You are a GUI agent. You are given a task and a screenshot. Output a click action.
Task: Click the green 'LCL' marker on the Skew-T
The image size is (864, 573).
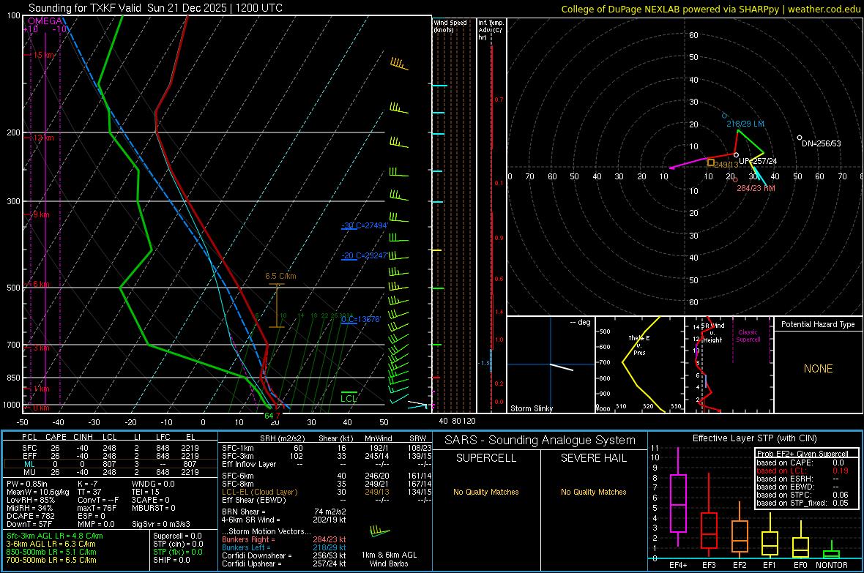point(349,398)
